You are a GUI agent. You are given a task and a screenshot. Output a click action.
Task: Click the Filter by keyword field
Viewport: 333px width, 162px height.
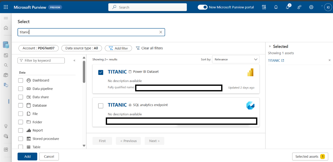(41, 60)
